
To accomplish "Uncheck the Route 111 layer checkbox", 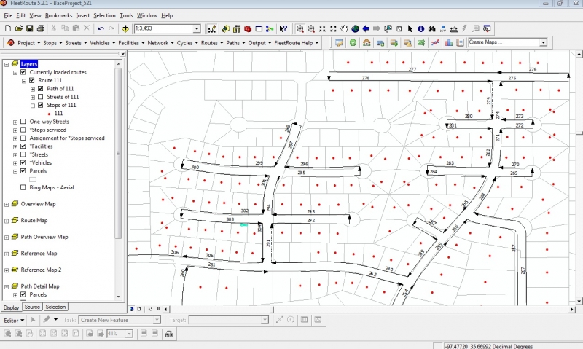I will 31,80.
